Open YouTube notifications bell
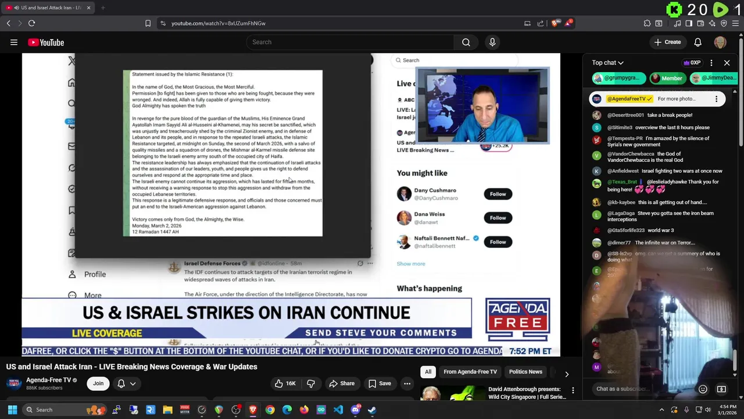Screen dimensions: 744x419 [x=697, y=42]
